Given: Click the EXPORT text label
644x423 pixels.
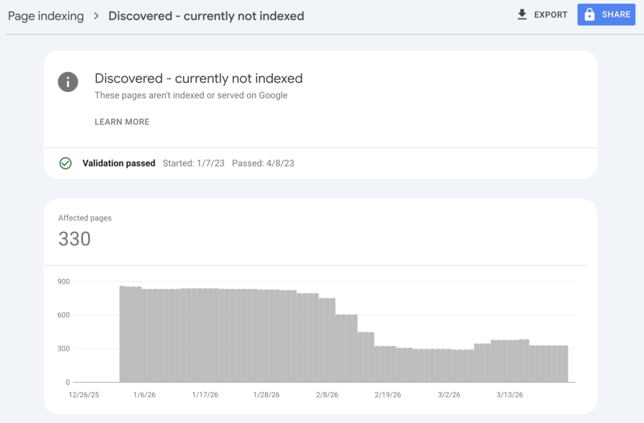Looking at the screenshot, I should (x=551, y=14).
